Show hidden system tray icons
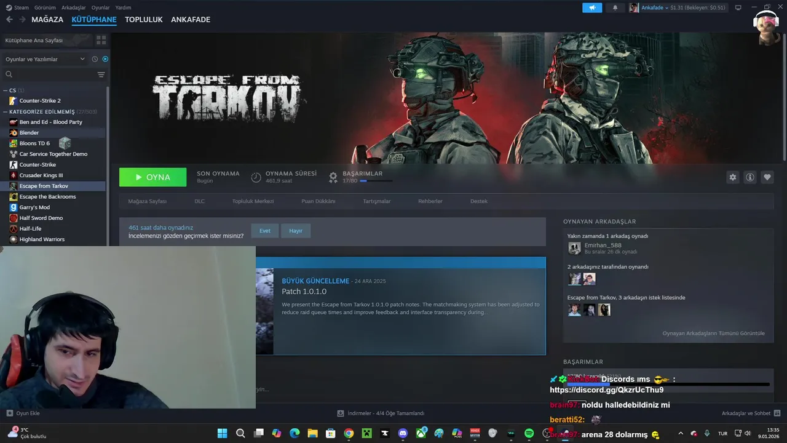 coord(680,433)
